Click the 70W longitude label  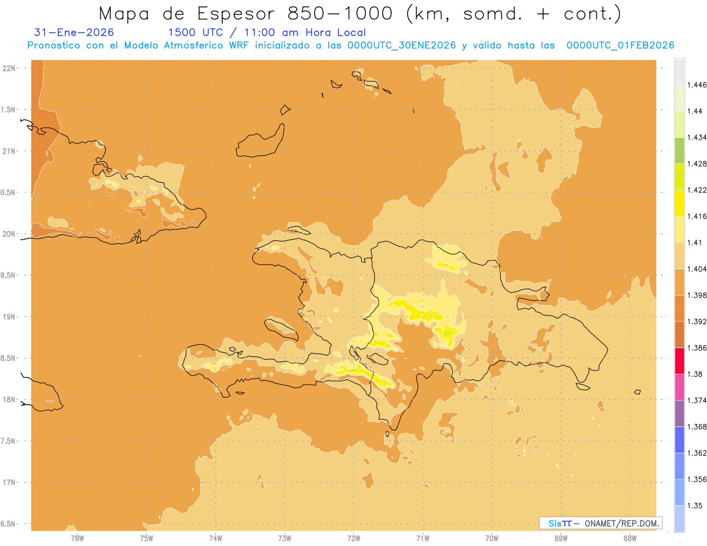tap(492, 538)
